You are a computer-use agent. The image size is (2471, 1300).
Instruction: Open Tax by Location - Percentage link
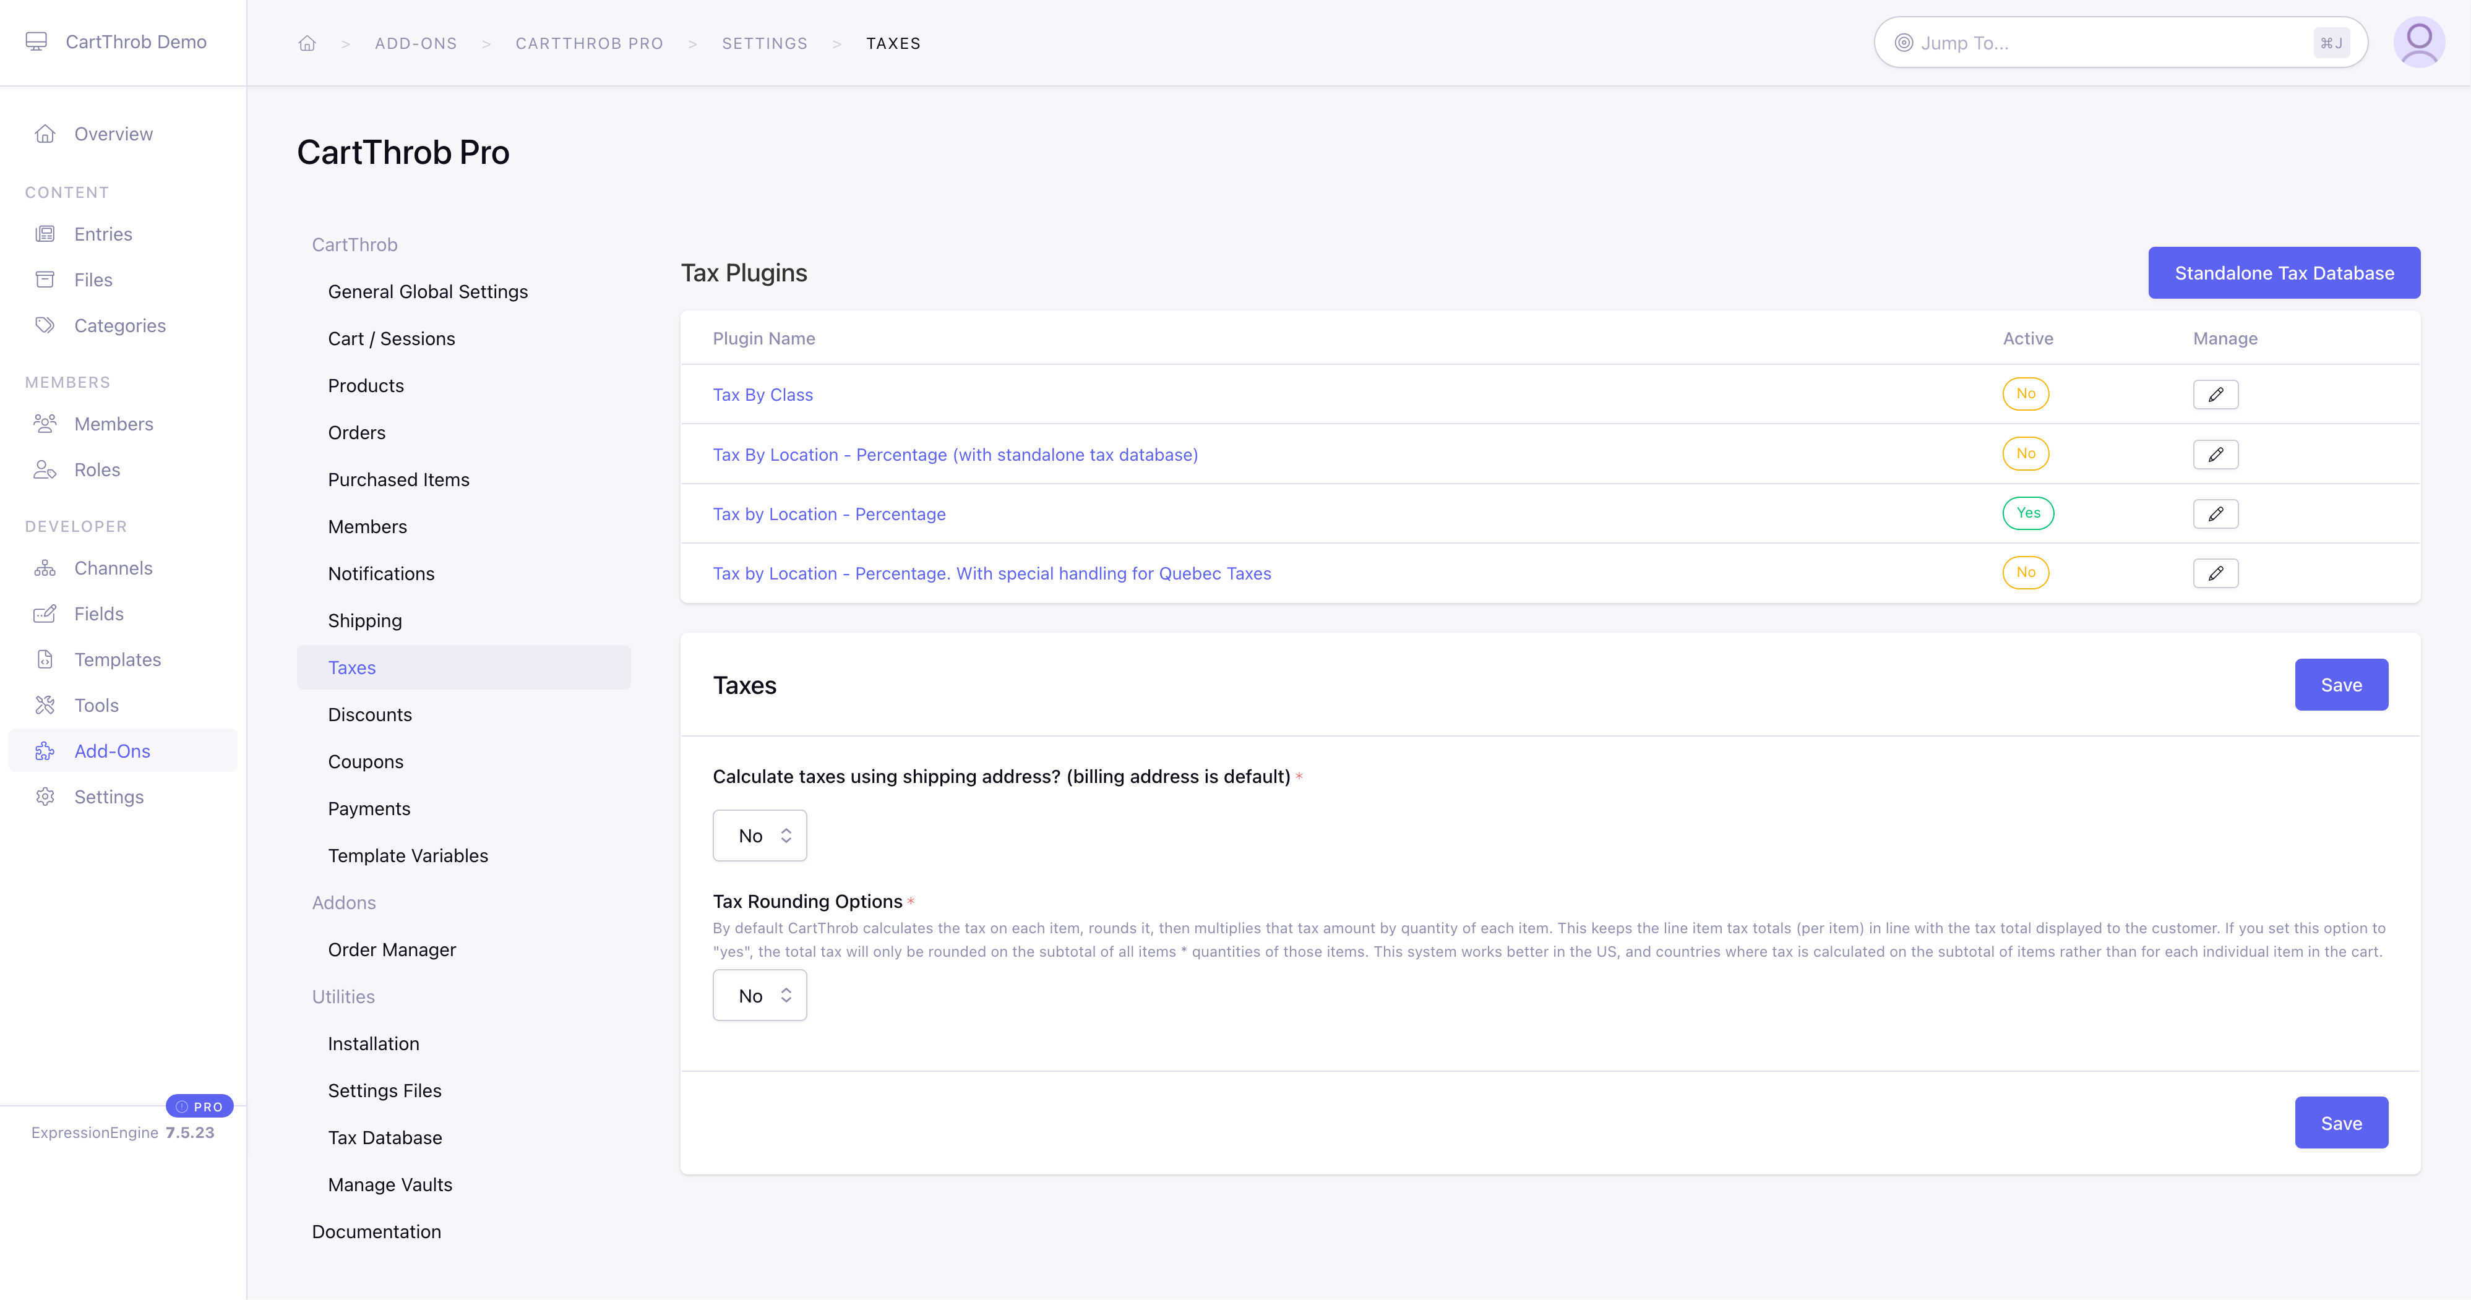point(829,514)
